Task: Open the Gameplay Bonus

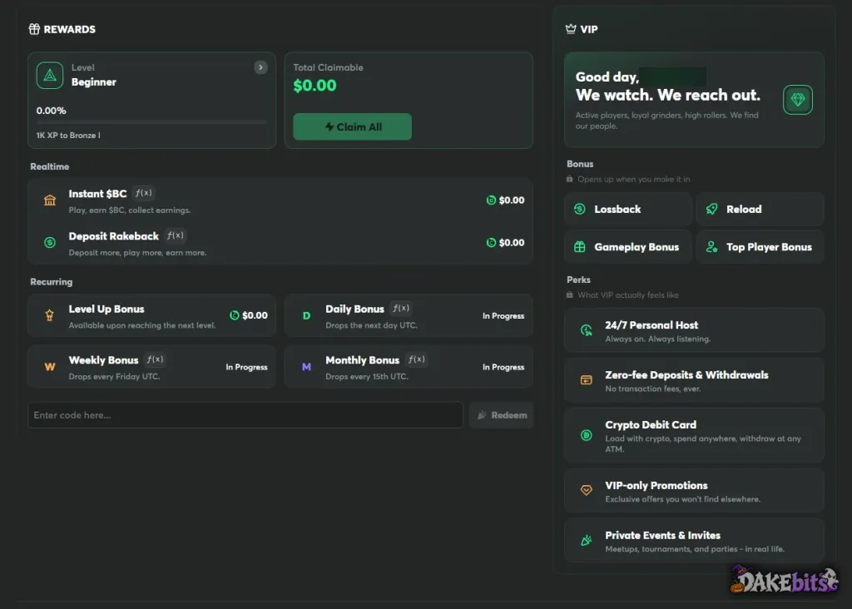Action: point(627,247)
